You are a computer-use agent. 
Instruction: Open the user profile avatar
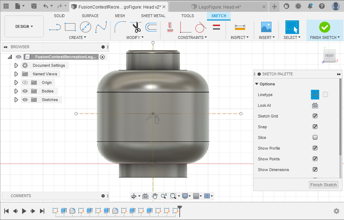click(x=336, y=6)
